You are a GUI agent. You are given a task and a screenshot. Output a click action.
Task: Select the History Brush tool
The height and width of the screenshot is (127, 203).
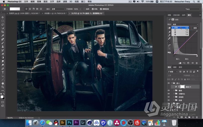3,50
